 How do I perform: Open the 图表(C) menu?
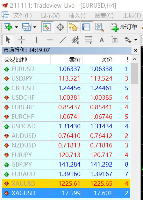click(104, 16)
